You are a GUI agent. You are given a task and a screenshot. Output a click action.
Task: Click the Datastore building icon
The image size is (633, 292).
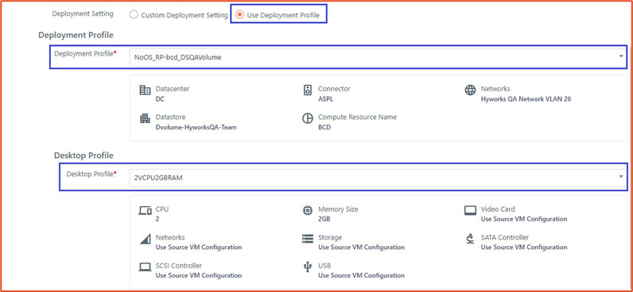coord(145,118)
